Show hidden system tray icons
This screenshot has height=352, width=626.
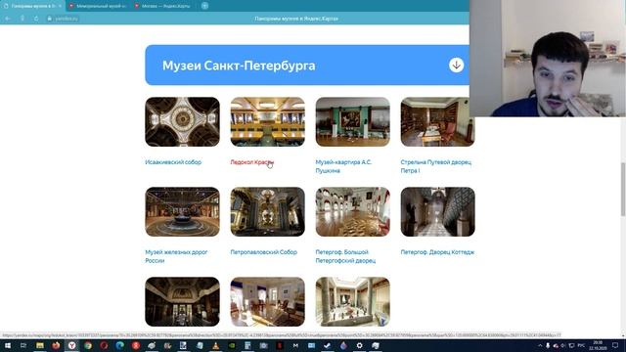coord(540,345)
